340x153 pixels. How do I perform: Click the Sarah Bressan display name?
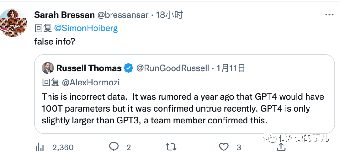click(x=64, y=15)
